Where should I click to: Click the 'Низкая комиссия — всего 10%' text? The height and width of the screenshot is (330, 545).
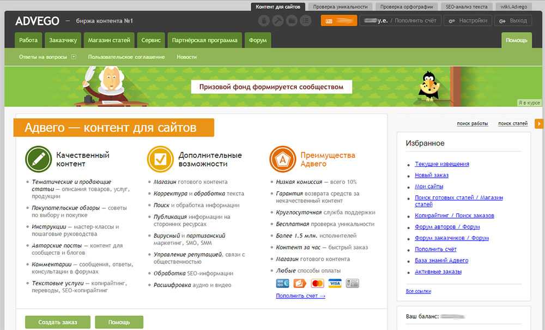pos(316,182)
